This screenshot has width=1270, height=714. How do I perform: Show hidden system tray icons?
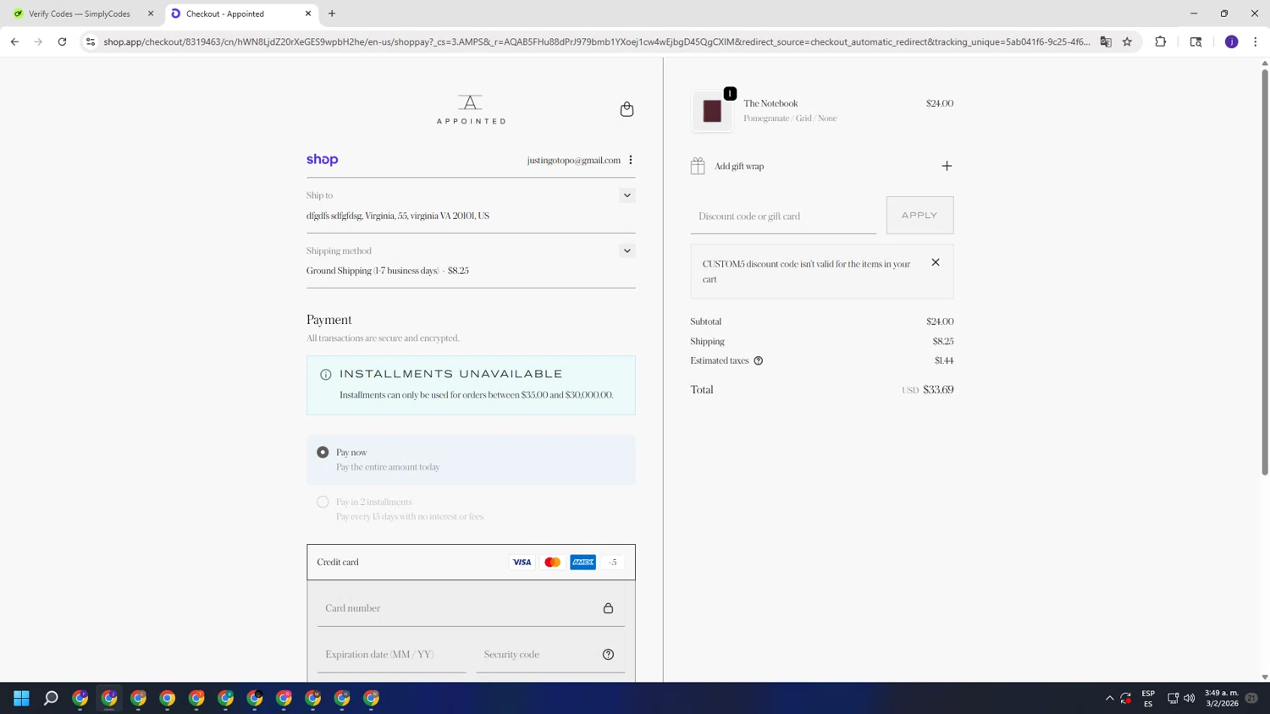(x=1110, y=698)
